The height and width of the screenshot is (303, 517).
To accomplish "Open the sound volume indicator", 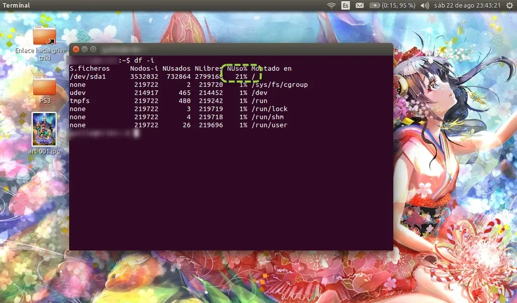I will click(x=425, y=6).
